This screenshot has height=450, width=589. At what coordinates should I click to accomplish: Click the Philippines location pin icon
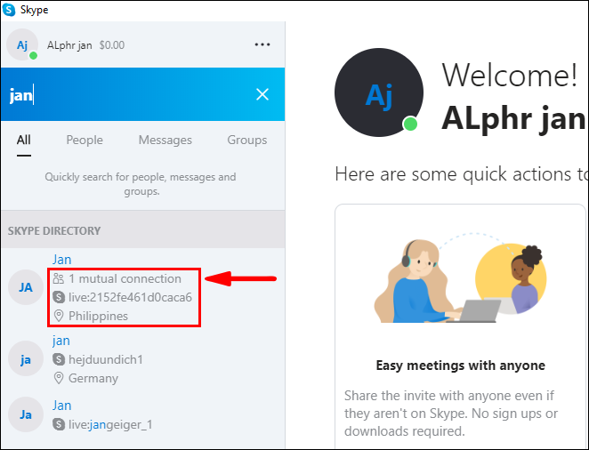pos(59,316)
